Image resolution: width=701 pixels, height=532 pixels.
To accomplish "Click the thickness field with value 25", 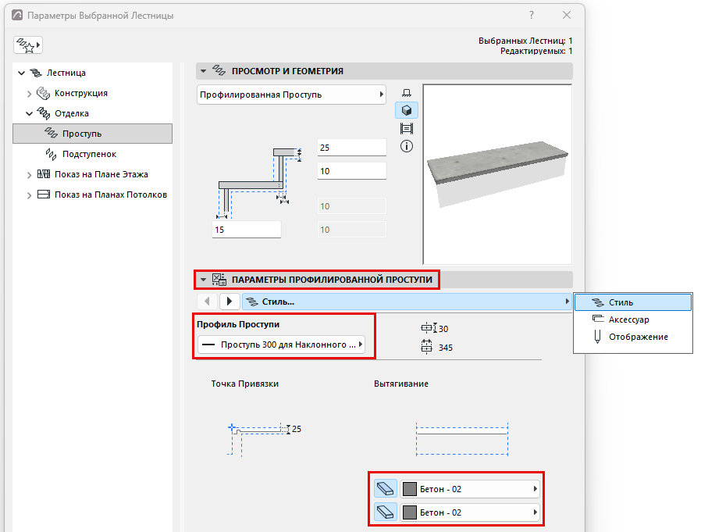I will tap(352, 148).
